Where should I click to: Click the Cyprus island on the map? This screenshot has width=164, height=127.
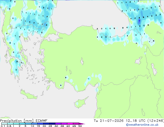[x=80, y=103]
